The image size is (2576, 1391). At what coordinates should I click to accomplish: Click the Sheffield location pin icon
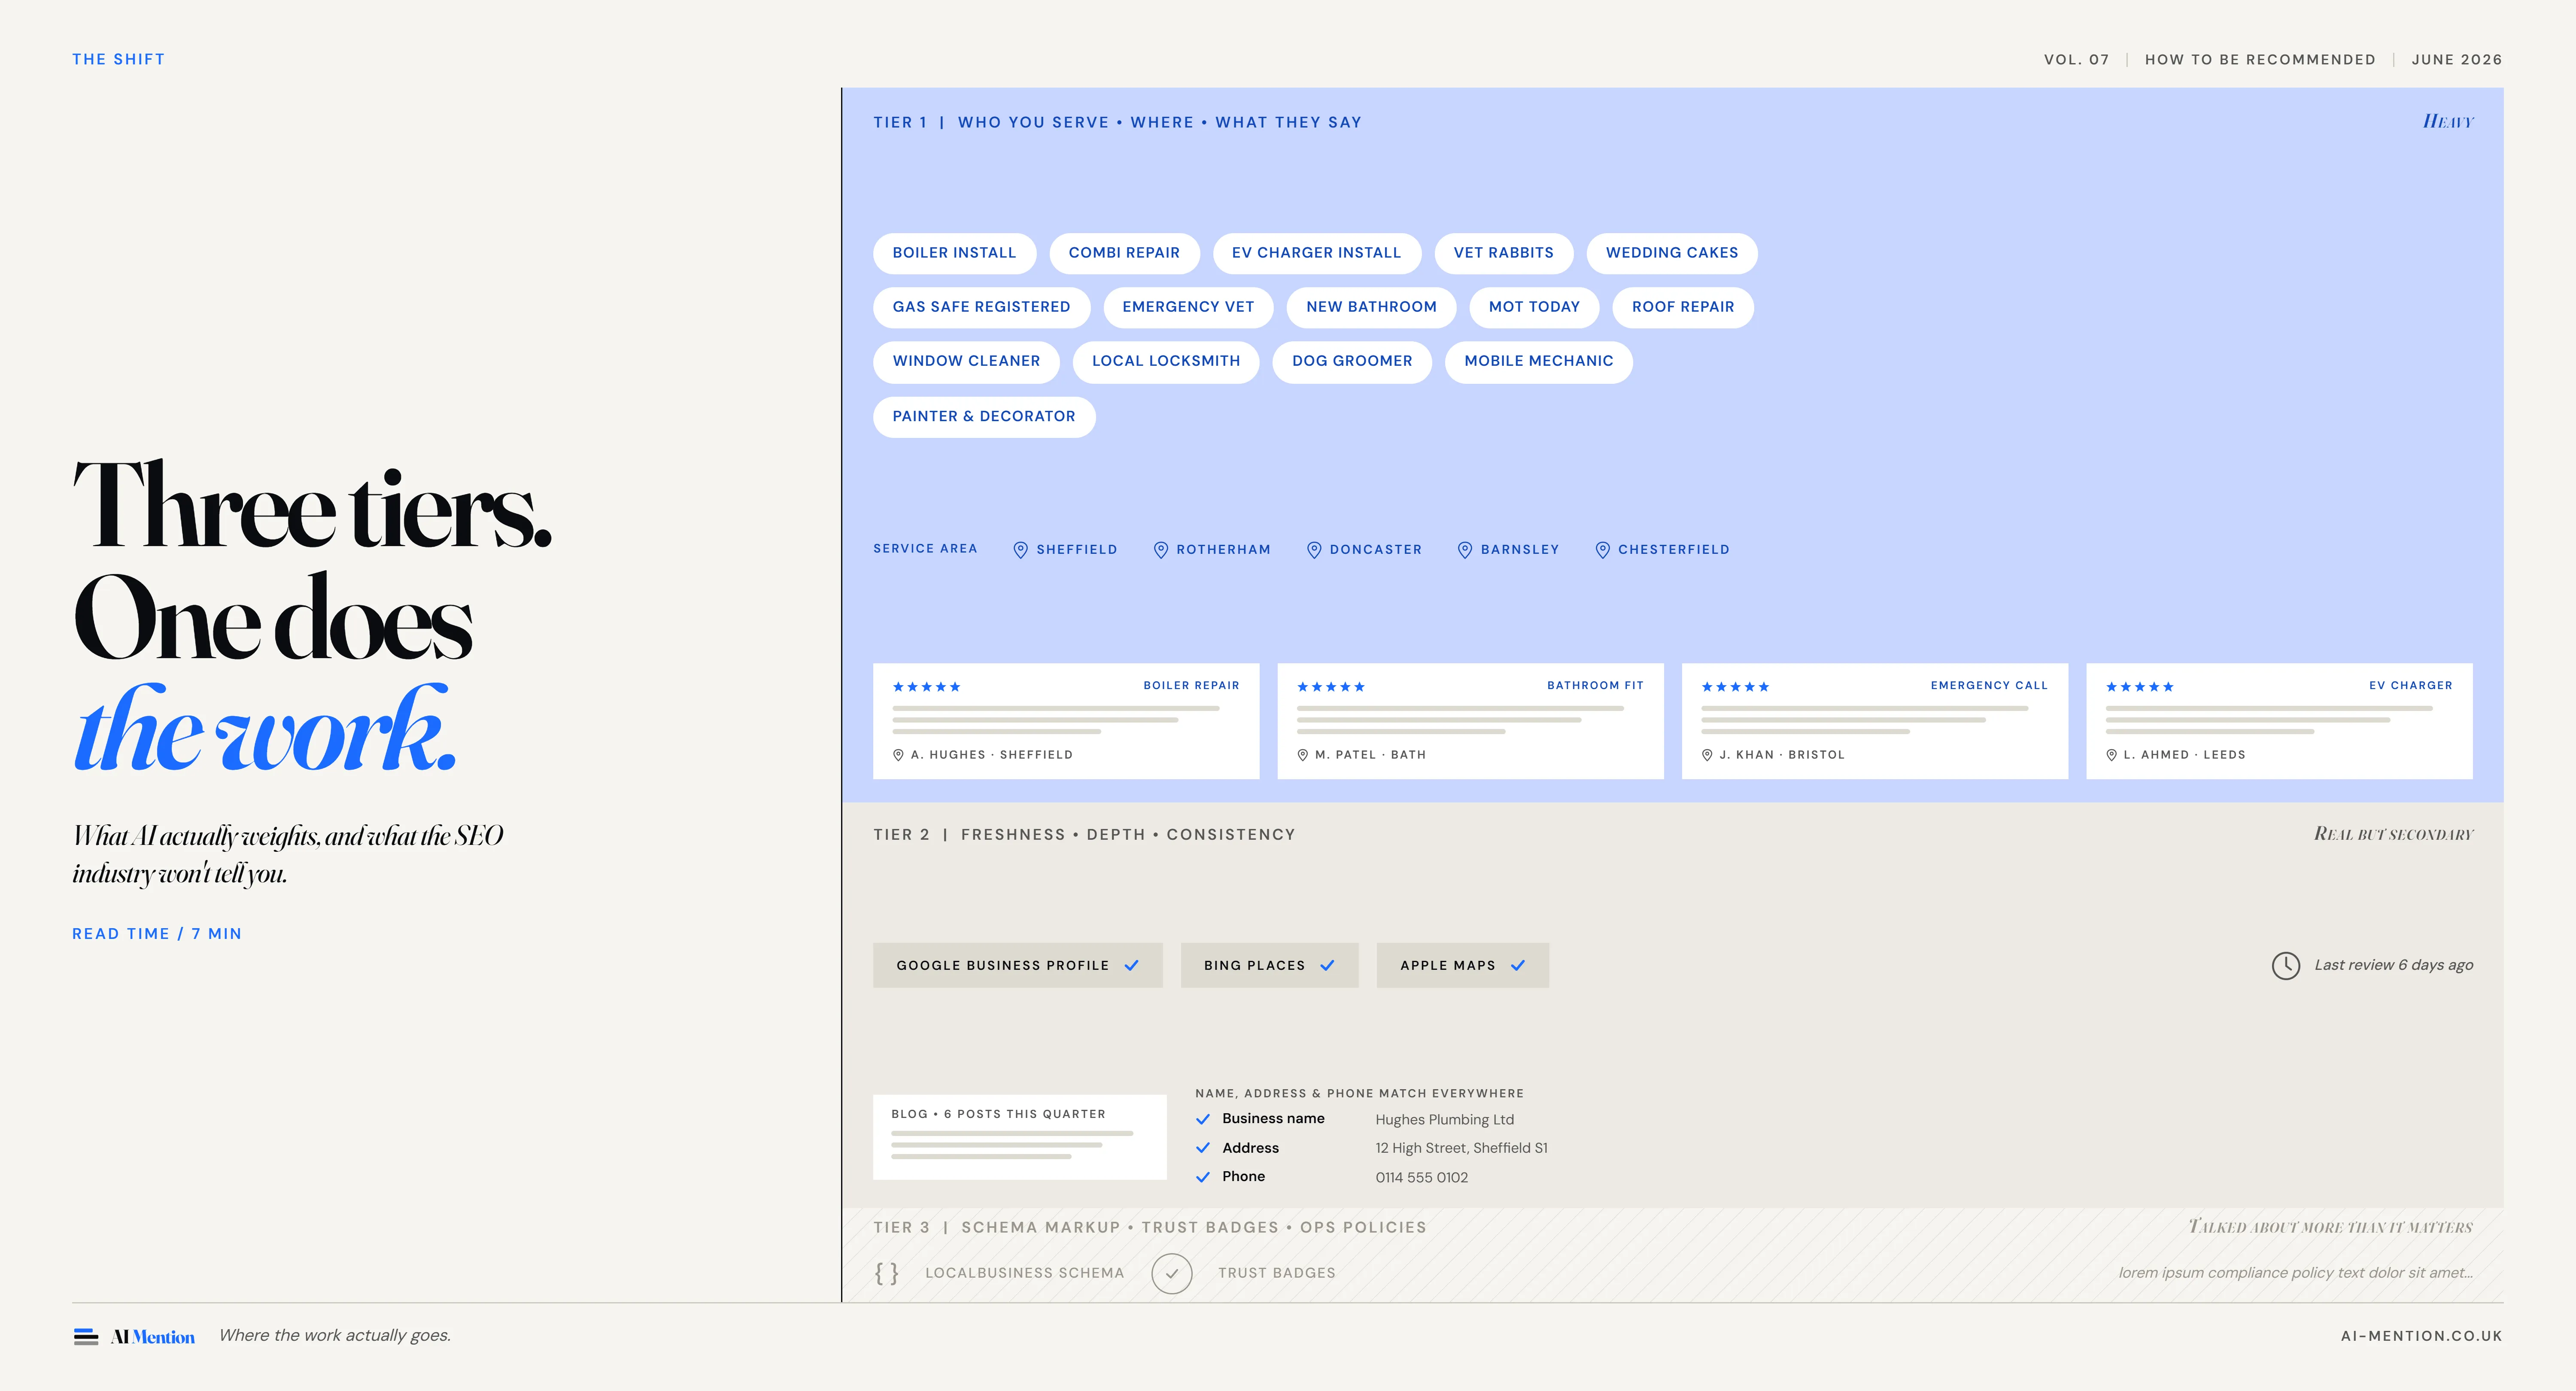1020,550
